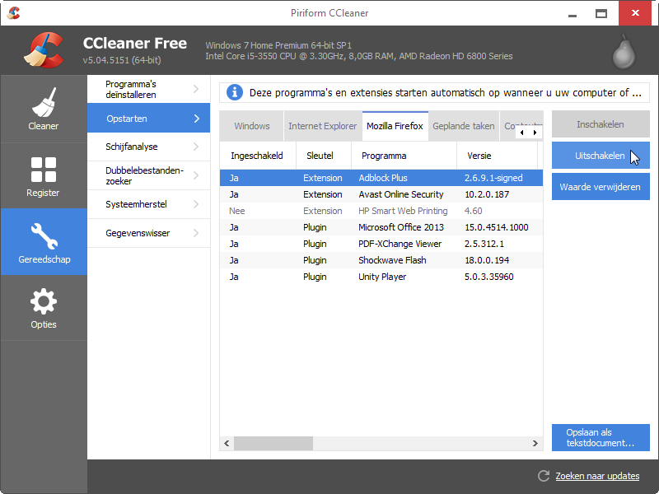Open Gegevenswisser
Image resolution: width=659 pixels, height=494 pixels.
click(149, 233)
